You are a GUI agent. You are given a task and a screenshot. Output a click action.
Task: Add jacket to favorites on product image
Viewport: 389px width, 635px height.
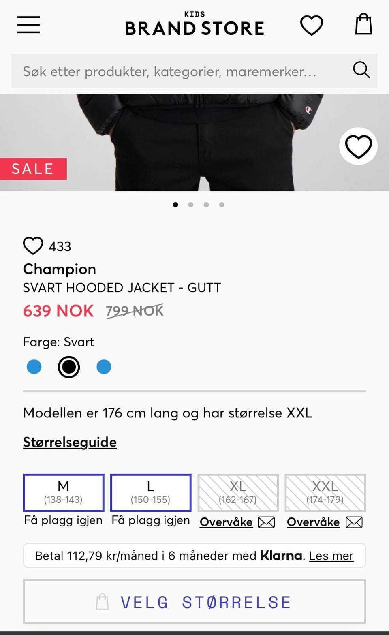click(358, 146)
